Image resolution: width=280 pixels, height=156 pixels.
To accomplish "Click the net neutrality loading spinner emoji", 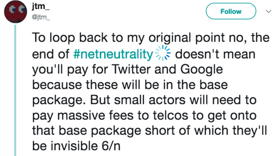I will [163, 53].
